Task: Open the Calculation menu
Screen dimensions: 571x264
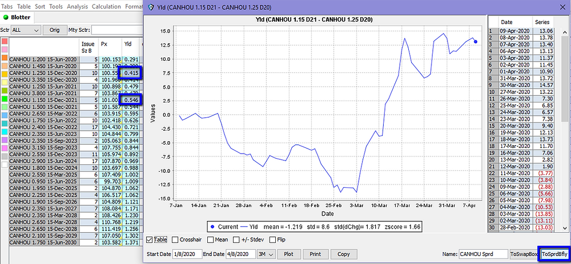Action: click(106, 6)
